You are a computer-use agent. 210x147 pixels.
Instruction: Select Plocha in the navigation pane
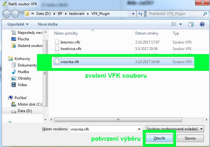[20, 39]
